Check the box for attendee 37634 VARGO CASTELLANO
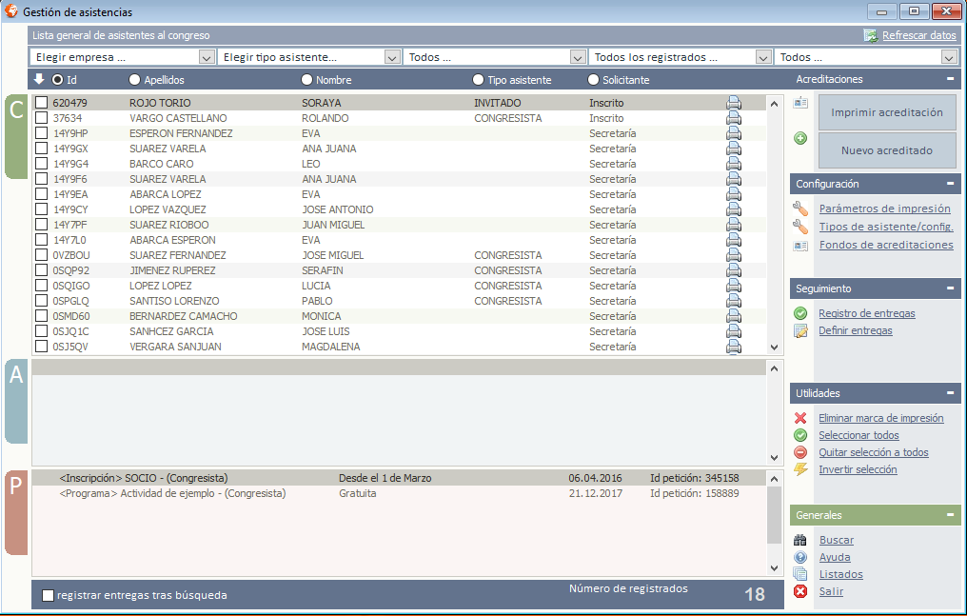 41,118
